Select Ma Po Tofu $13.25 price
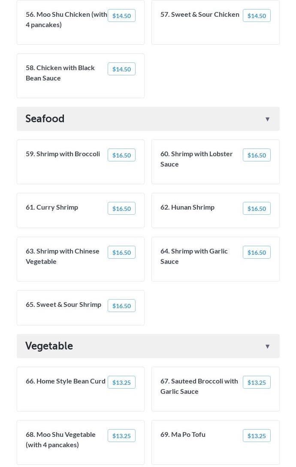The image size is (296, 467). (257, 436)
